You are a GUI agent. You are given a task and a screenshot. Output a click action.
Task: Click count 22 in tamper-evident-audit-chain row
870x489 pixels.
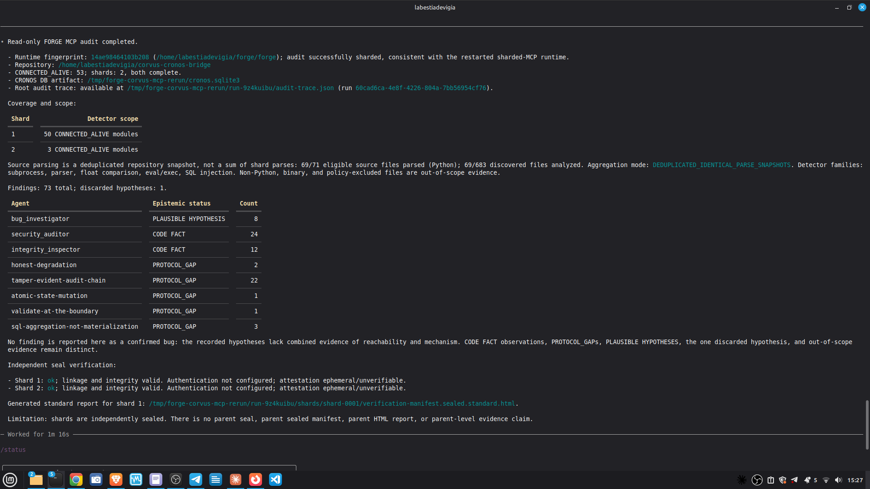click(x=254, y=280)
